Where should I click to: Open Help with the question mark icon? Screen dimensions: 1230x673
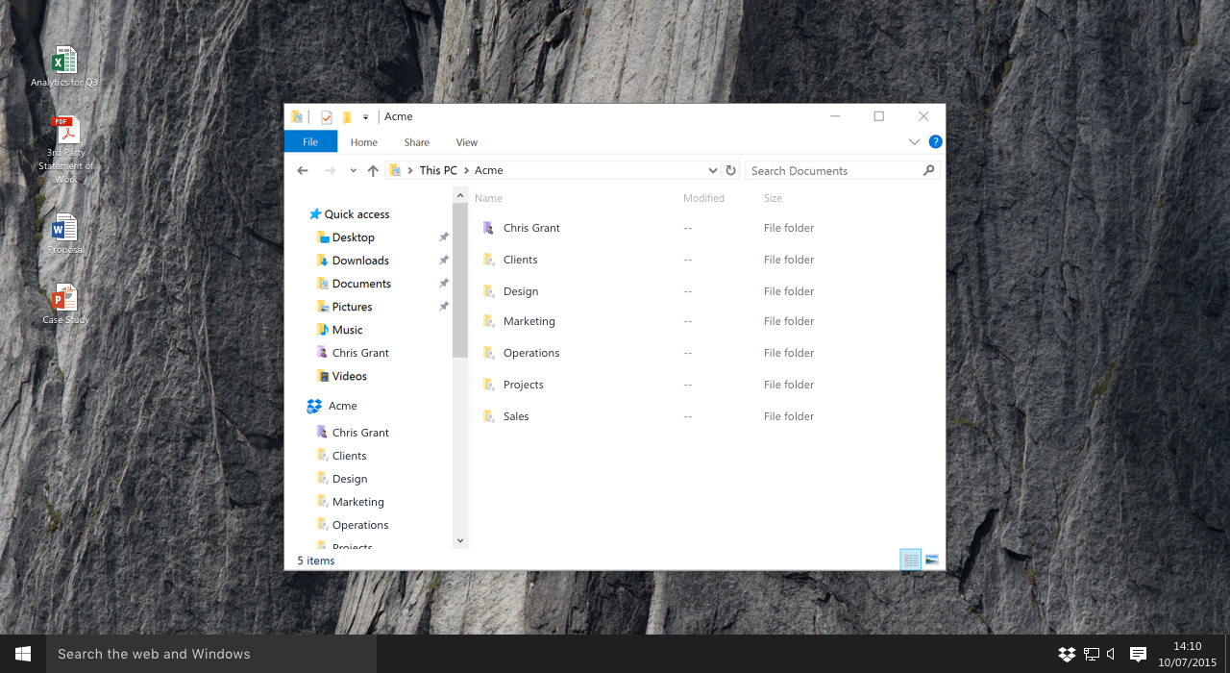click(x=935, y=141)
